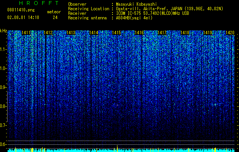Click the Receiving antenna label

(87, 18)
